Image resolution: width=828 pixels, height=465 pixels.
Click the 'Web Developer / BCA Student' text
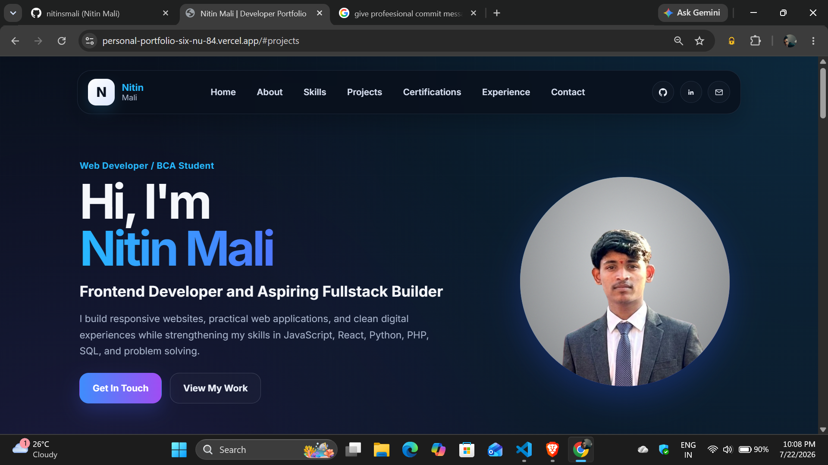coord(147,166)
